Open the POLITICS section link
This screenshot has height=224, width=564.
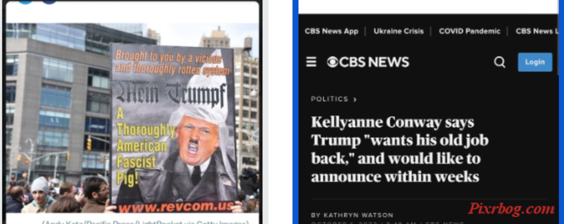pos(329,99)
